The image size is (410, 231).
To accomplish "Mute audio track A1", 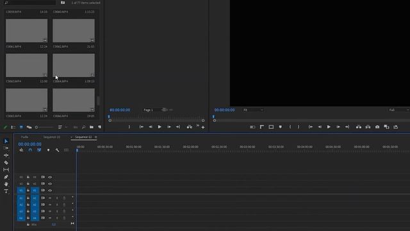I will coord(50,198).
